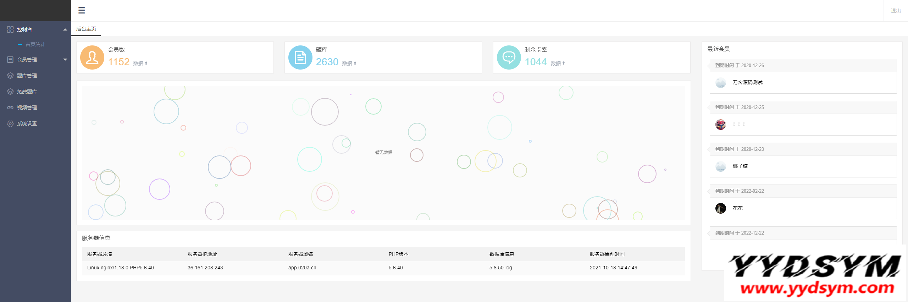This screenshot has height=302, width=908.
Task: Click the avatar of member ！！！
Action: click(x=721, y=125)
